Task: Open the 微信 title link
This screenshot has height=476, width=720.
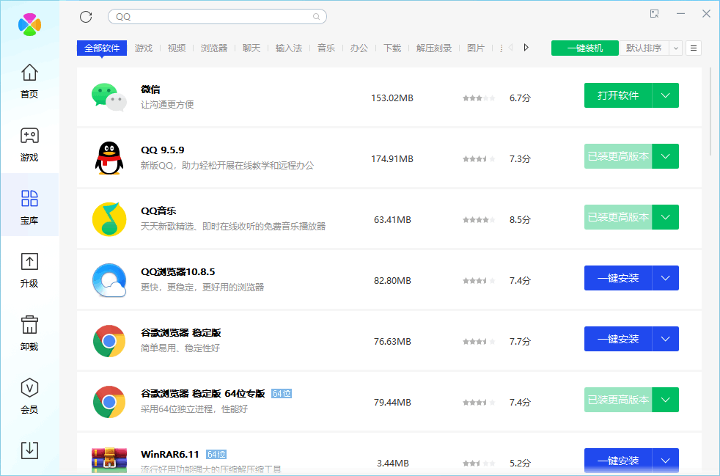Action: click(x=150, y=89)
